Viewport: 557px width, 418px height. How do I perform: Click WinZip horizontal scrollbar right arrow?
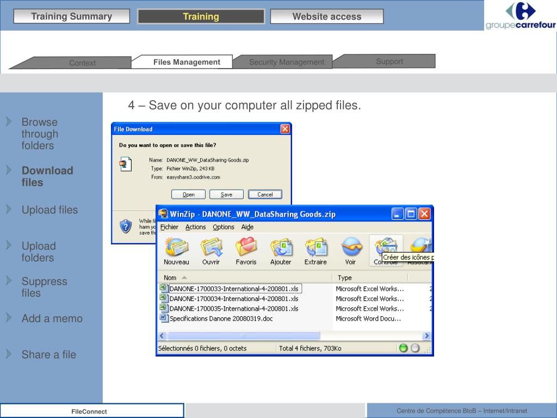426,335
